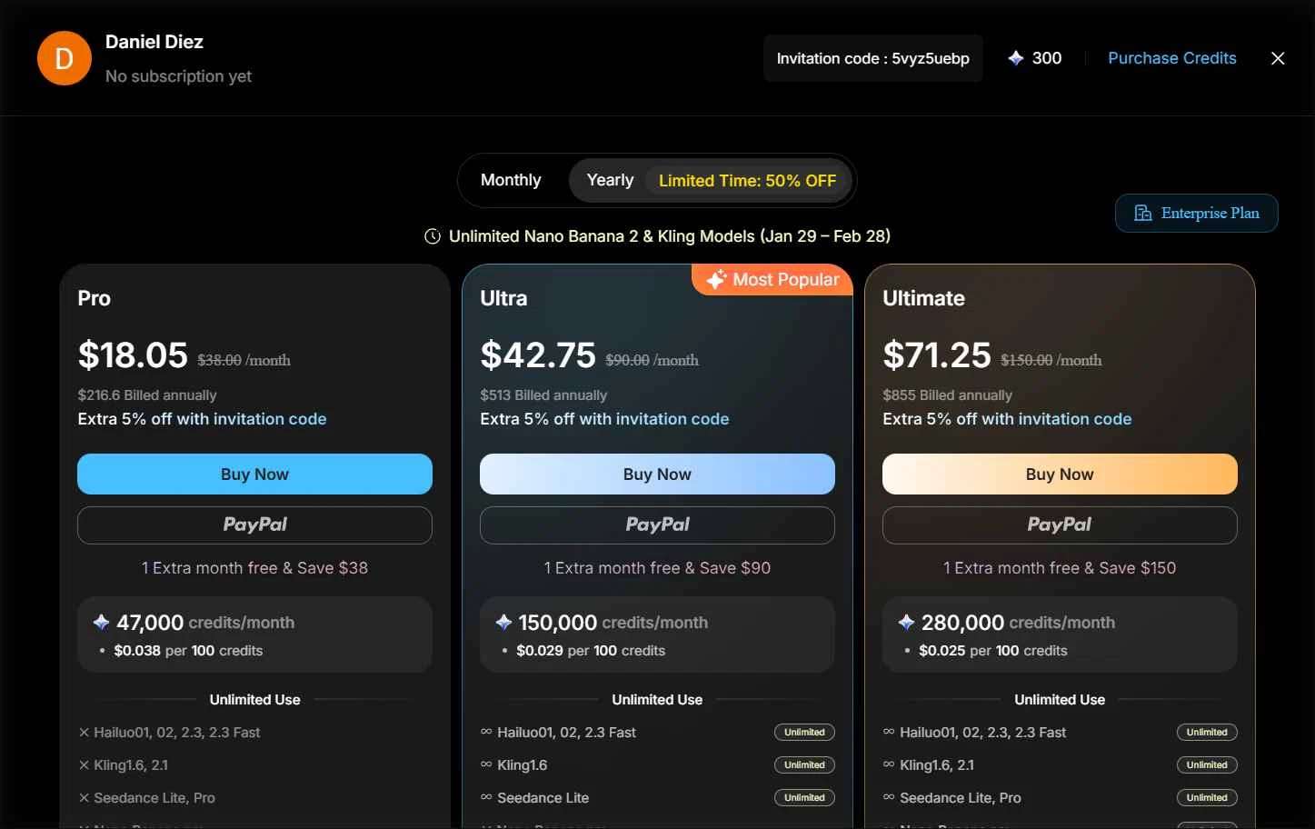Click the "$0.029 per 100 credits" text
The width and height of the screenshot is (1315, 829).
(591, 651)
